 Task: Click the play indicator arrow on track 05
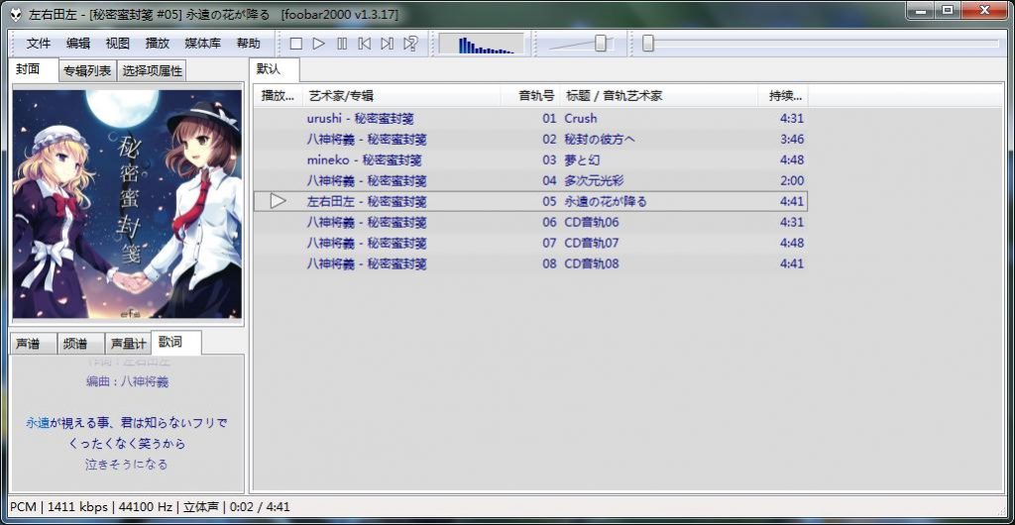pyautogui.click(x=278, y=201)
